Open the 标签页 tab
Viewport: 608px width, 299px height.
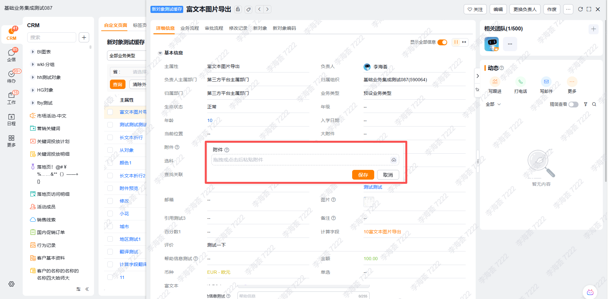click(139, 25)
